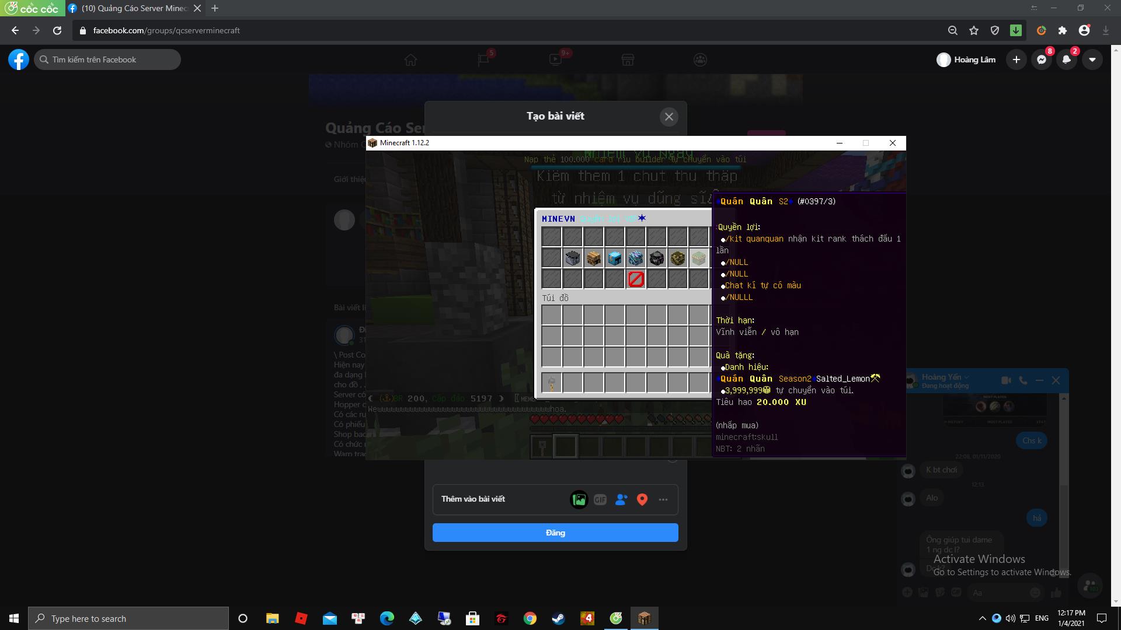Open Steam from the Windows taskbar

click(558, 618)
